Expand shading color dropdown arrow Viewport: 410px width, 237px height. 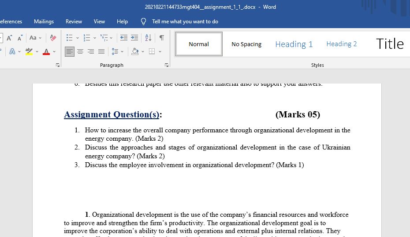click(x=143, y=51)
